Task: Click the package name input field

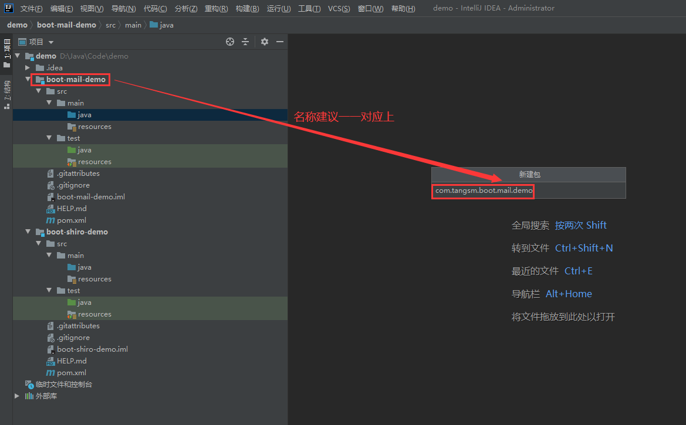Action: [x=529, y=191]
